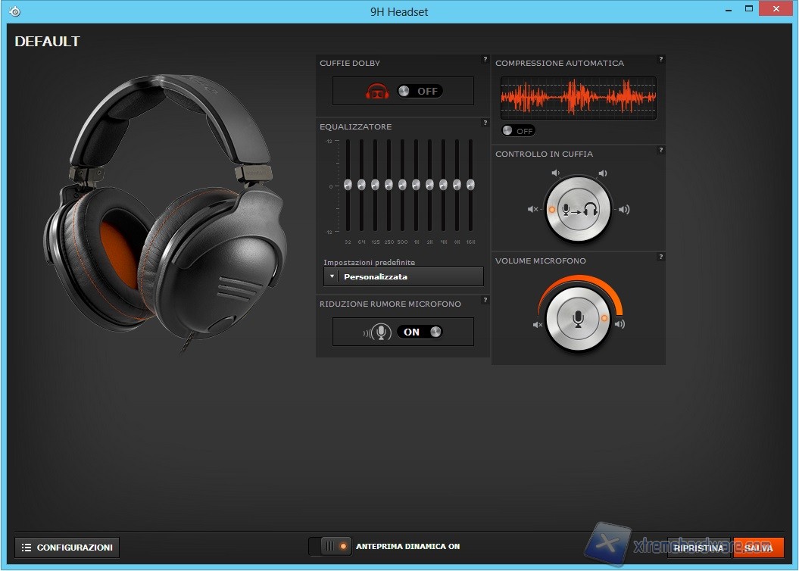Switch off Anteprima Dinamica toggle
Viewport: 799px width, 571px height.
331,546
